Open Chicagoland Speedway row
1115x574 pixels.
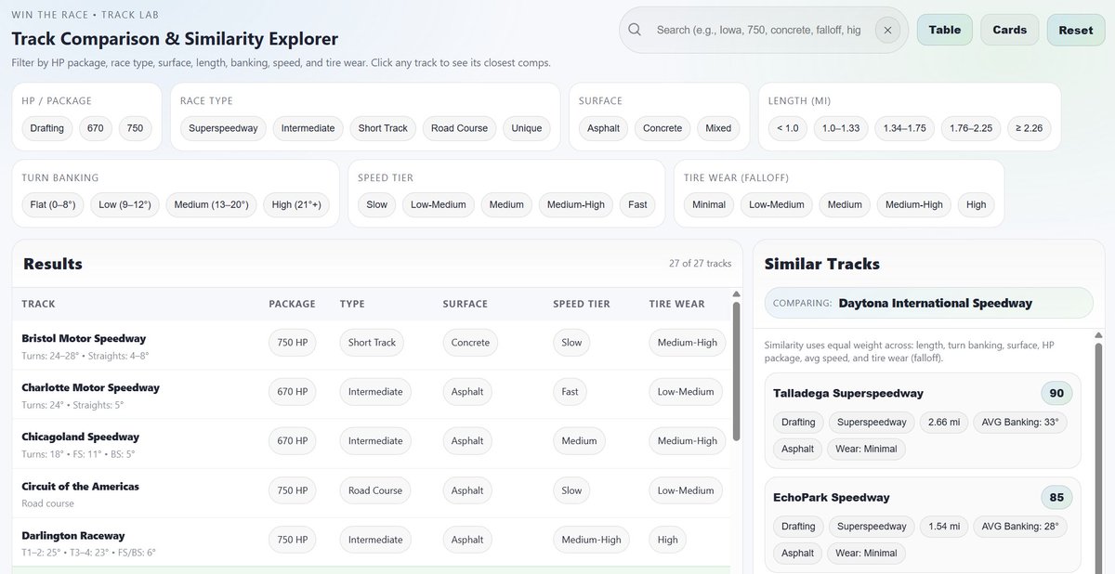click(371, 444)
